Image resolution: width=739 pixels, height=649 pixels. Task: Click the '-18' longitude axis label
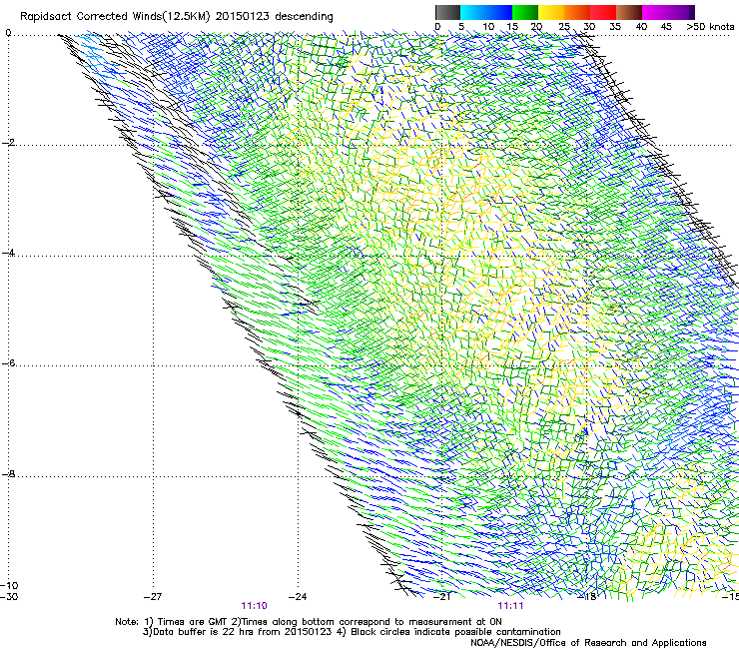click(587, 597)
